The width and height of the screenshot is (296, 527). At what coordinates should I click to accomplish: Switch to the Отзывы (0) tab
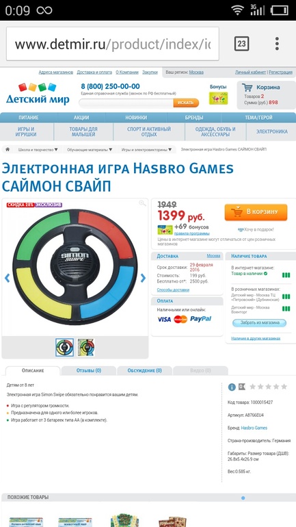pyautogui.click(x=89, y=370)
